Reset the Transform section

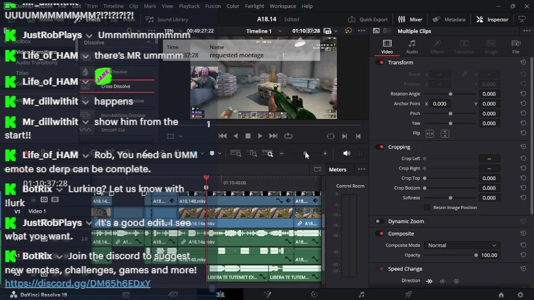coord(523,62)
